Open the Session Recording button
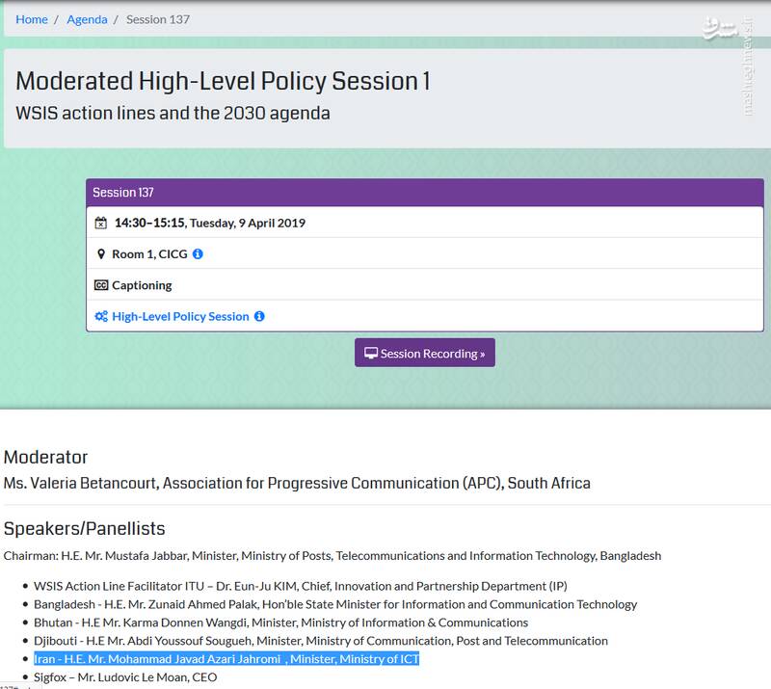This screenshot has height=689, width=771. pos(425,353)
